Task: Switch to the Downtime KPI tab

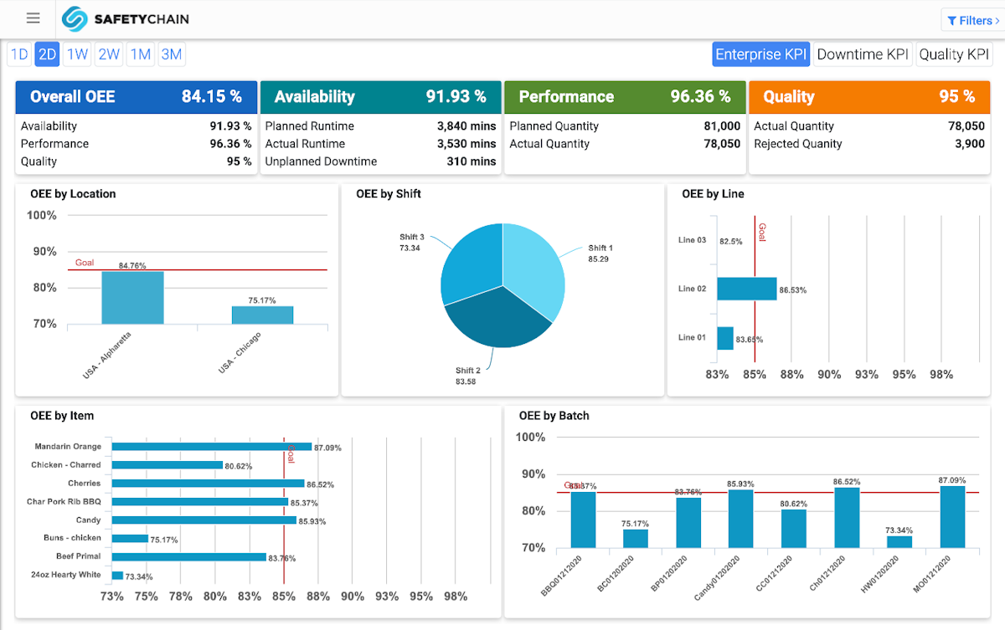Action: [x=863, y=54]
